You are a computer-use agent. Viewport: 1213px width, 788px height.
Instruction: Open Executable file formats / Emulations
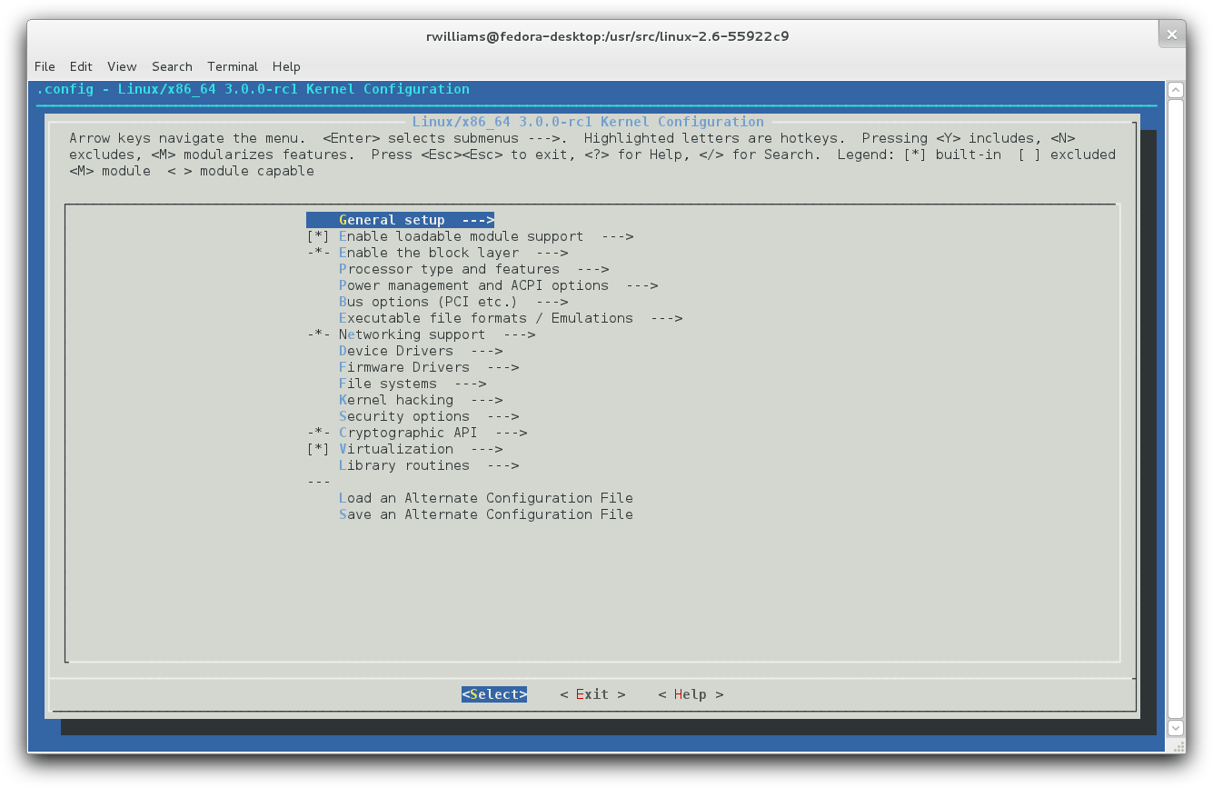tap(511, 318)
